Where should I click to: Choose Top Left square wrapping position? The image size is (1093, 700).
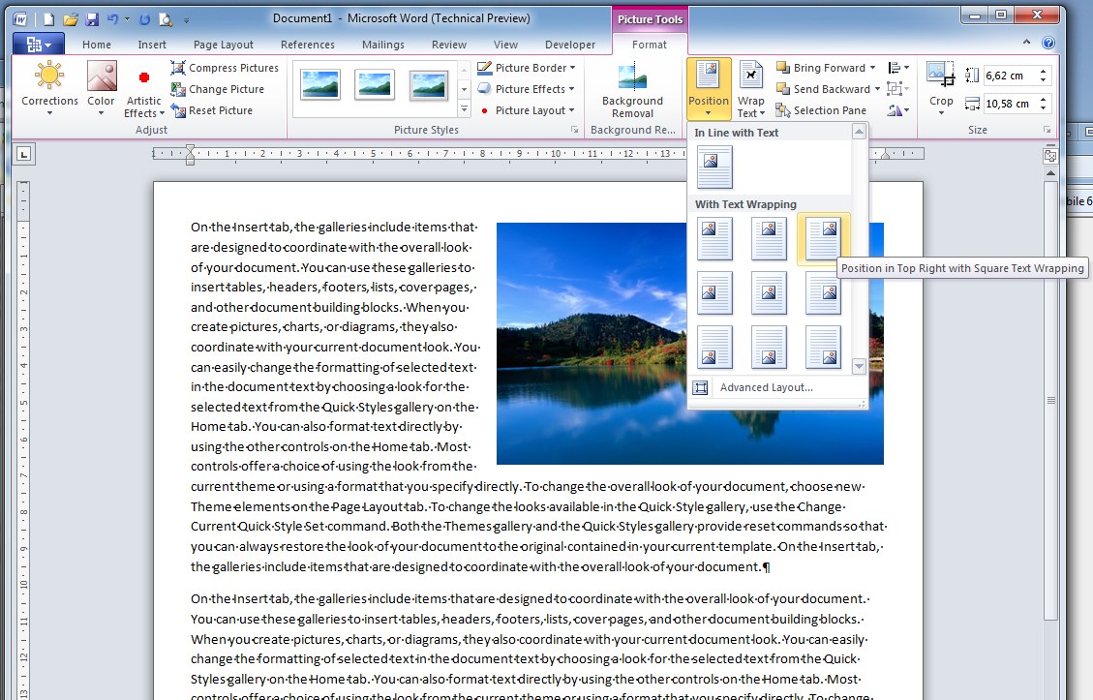point(714,238)
